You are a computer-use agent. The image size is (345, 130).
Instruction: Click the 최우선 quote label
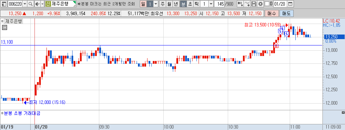point(157,13)
